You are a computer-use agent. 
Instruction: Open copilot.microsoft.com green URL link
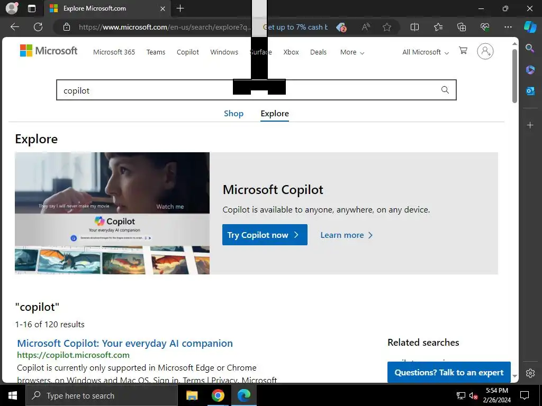point(73,355)
